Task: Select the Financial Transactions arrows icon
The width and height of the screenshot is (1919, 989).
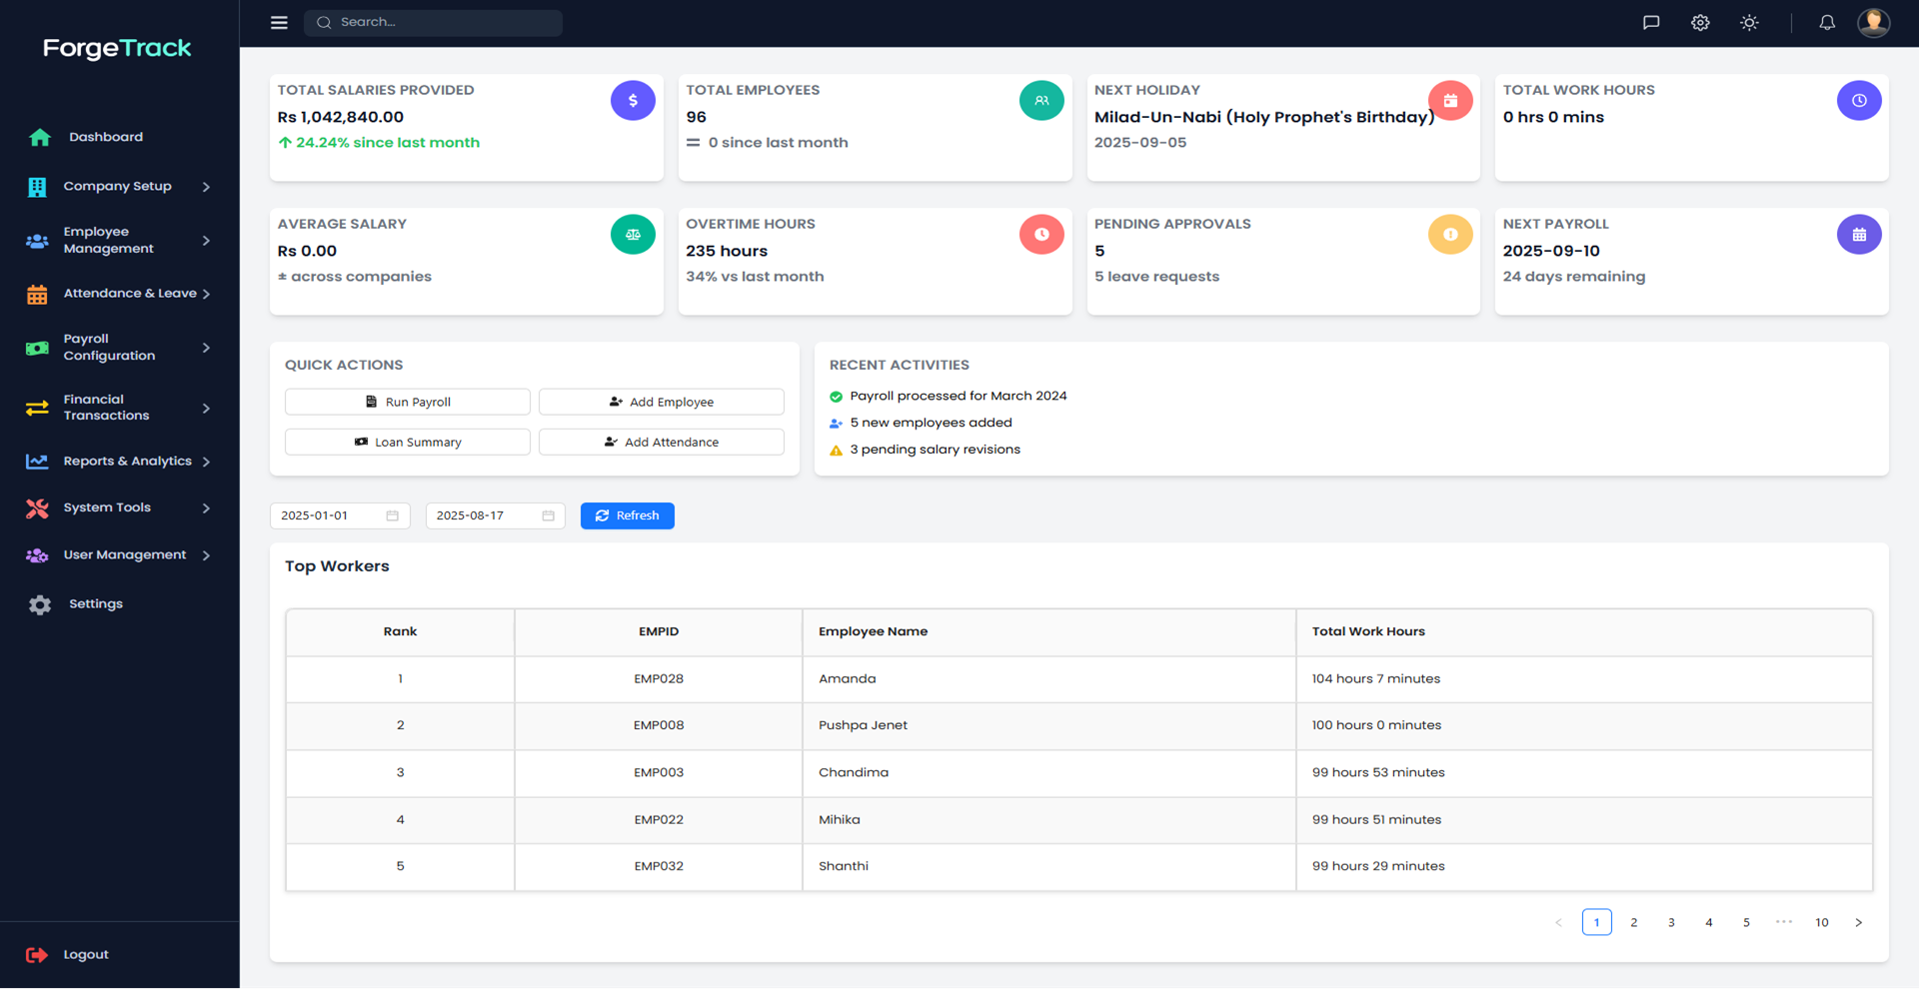Action: pos(37,409)
